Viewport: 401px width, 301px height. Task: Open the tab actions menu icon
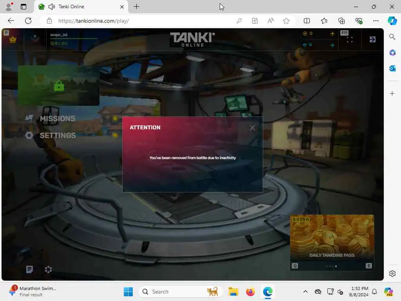click(23, 7)
